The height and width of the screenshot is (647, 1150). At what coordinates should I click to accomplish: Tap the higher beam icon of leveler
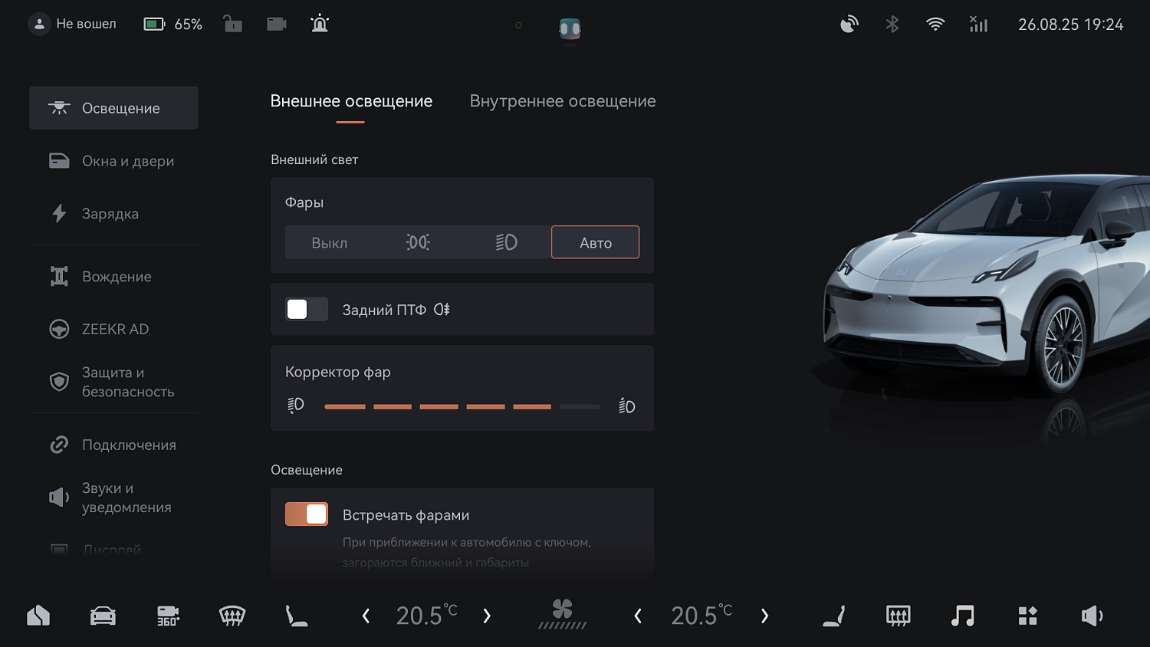coord(627,406)
